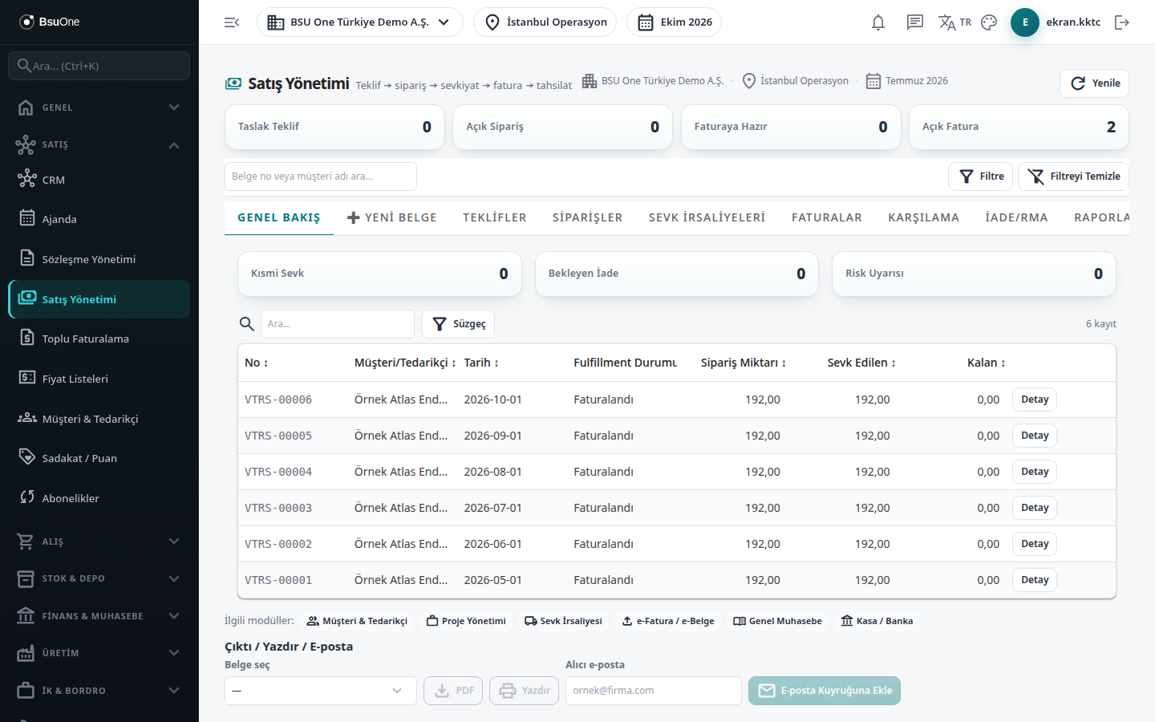Screen dimensions: 1155x722
Task: Open the messages chat icon
Action: [x=915, y=22]
